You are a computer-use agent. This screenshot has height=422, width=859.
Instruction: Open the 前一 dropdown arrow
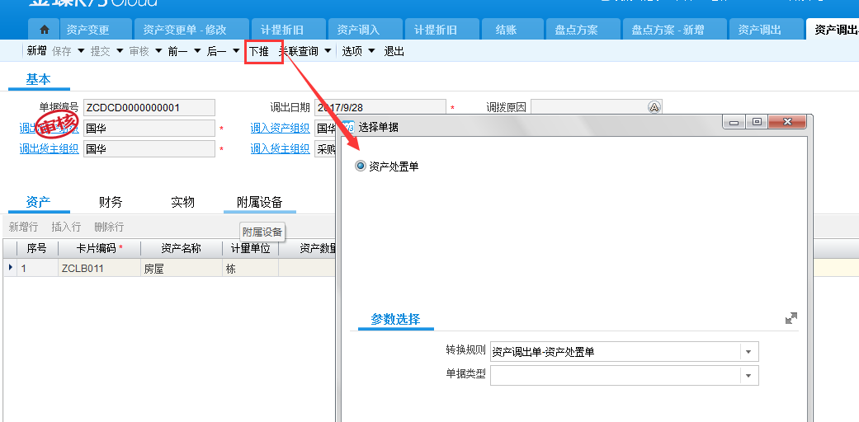[196, 51]
